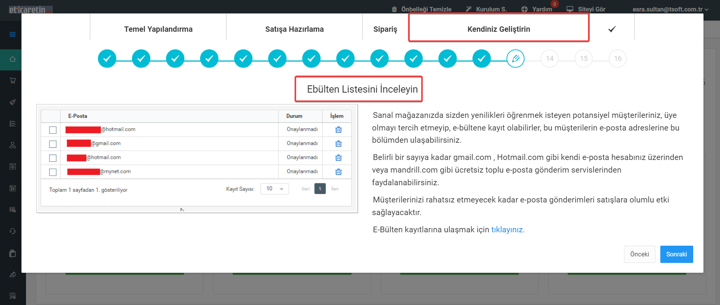Open the shopping bag sidebar icon
720x305 pixels.
coord(13,253)
